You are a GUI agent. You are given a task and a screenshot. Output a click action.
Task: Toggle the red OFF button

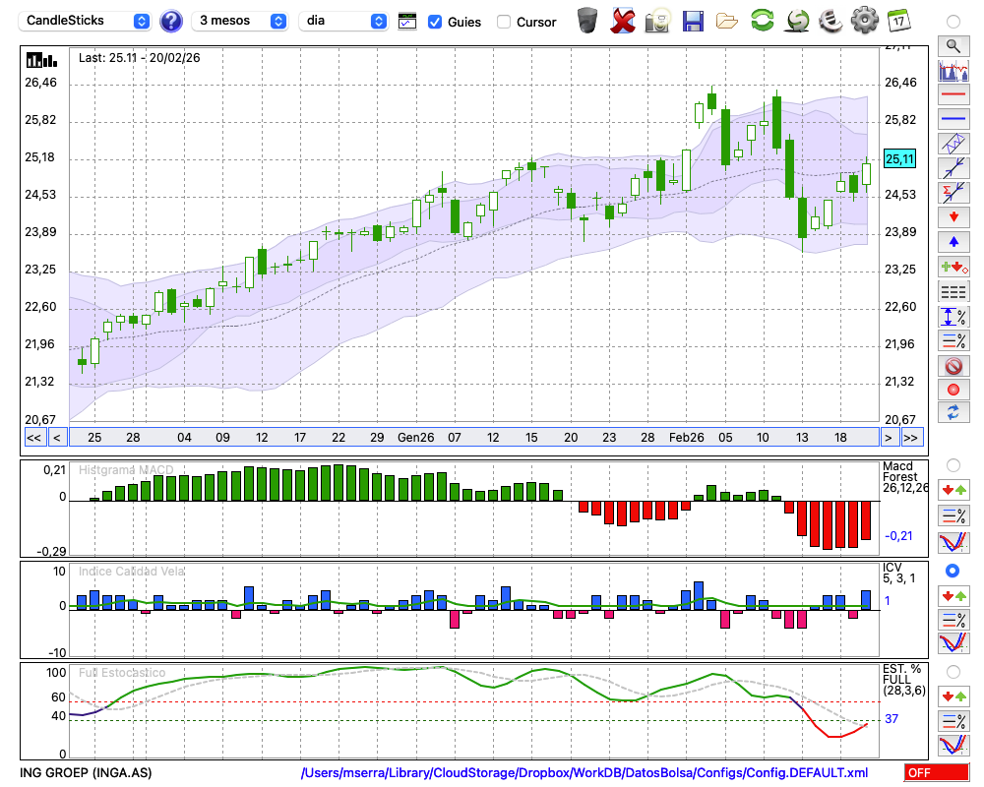coord(937,772)
